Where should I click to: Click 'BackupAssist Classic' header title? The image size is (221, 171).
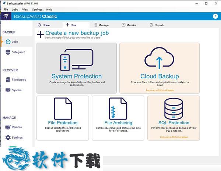point(35,17)
